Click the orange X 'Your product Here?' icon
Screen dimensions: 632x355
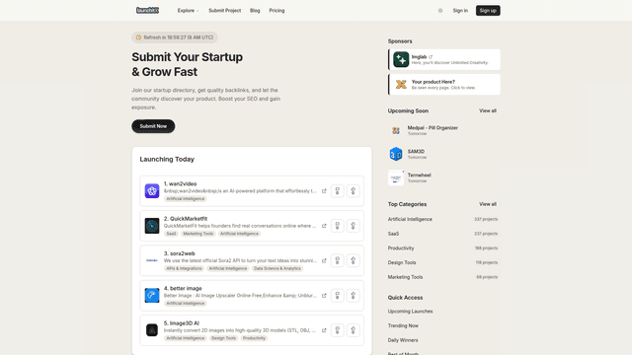pos(401,85)
